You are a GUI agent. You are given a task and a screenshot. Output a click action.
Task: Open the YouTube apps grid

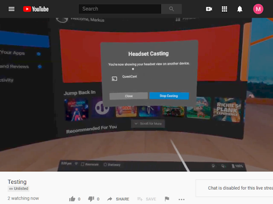click(x=224, y=9)
